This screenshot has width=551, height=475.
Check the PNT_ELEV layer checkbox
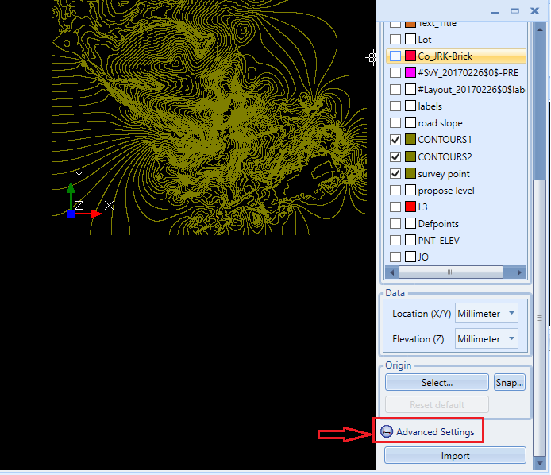395,240
